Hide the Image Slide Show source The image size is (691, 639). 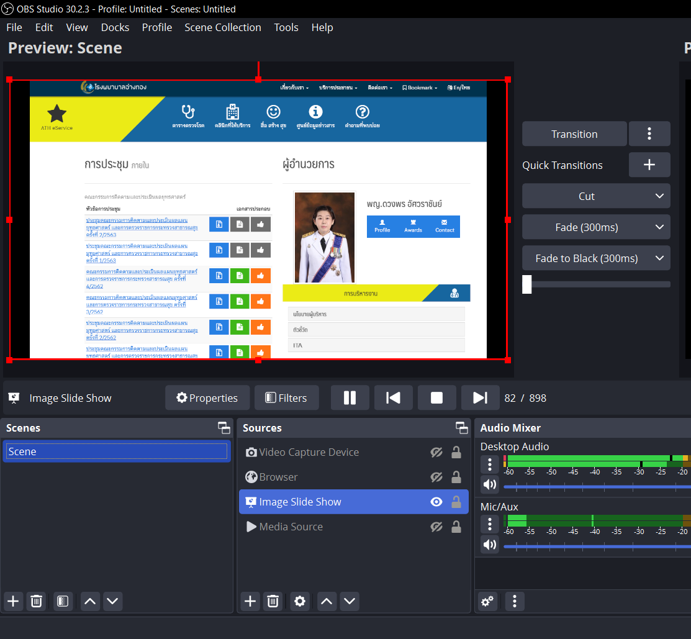click(x=436, y=502)
